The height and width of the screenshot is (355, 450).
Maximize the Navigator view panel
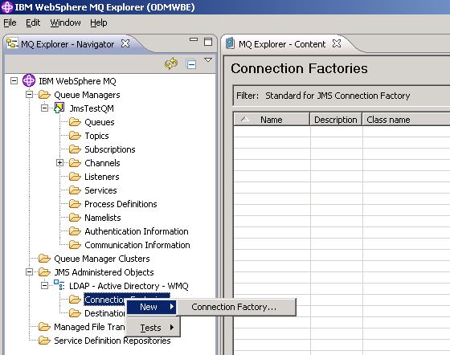[x=208, y=42]
